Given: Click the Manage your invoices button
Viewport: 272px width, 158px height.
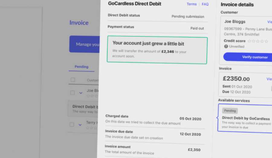Looking at the screenshot, I should click(x=85, y=44).
